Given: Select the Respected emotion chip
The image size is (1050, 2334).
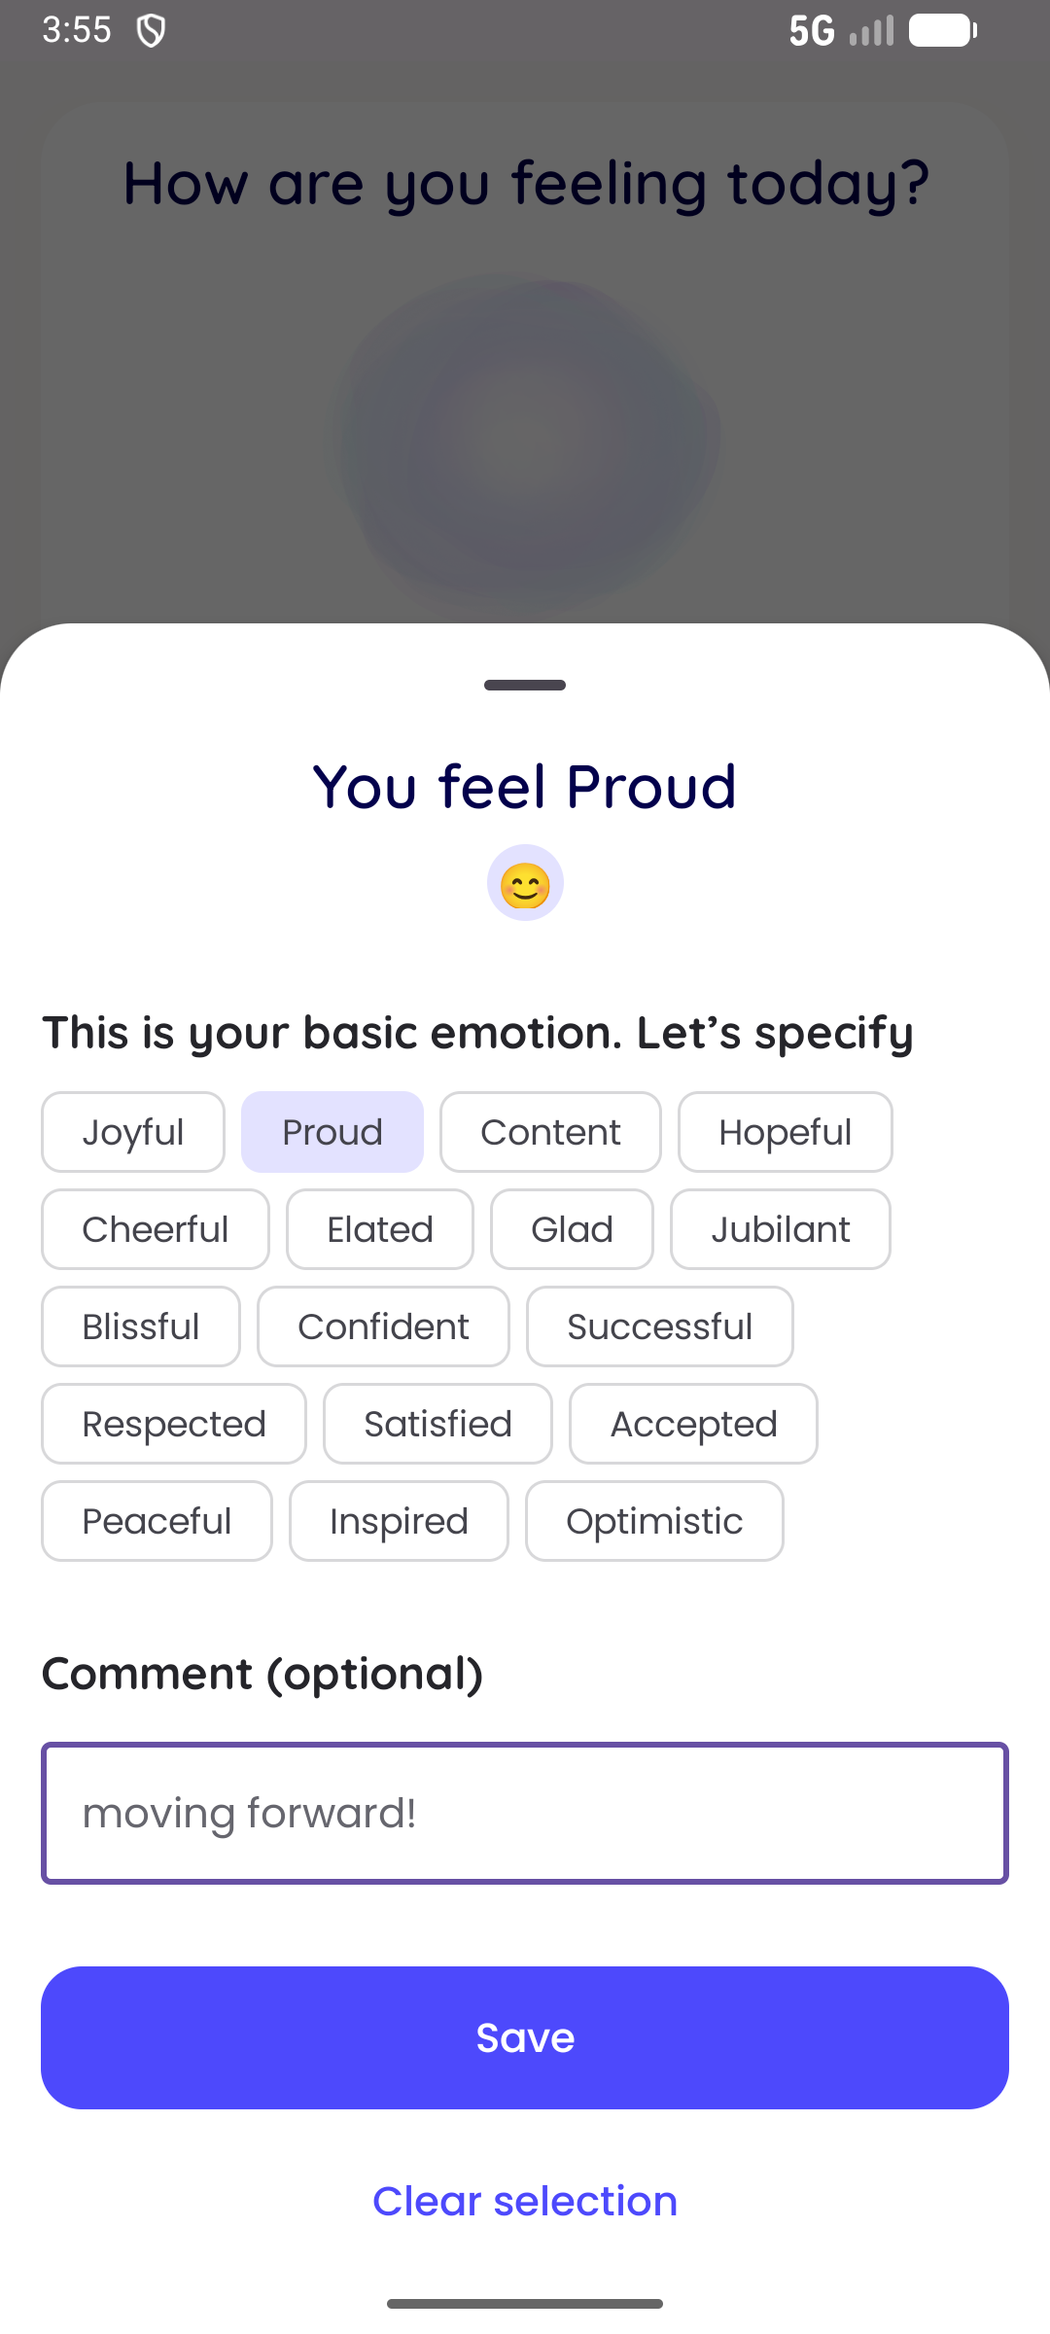Looking at the screenshot, I should (174, 1424).
